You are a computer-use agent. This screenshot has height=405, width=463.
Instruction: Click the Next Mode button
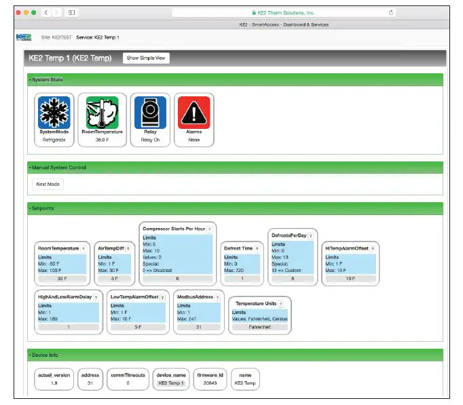tap(48, 185)
